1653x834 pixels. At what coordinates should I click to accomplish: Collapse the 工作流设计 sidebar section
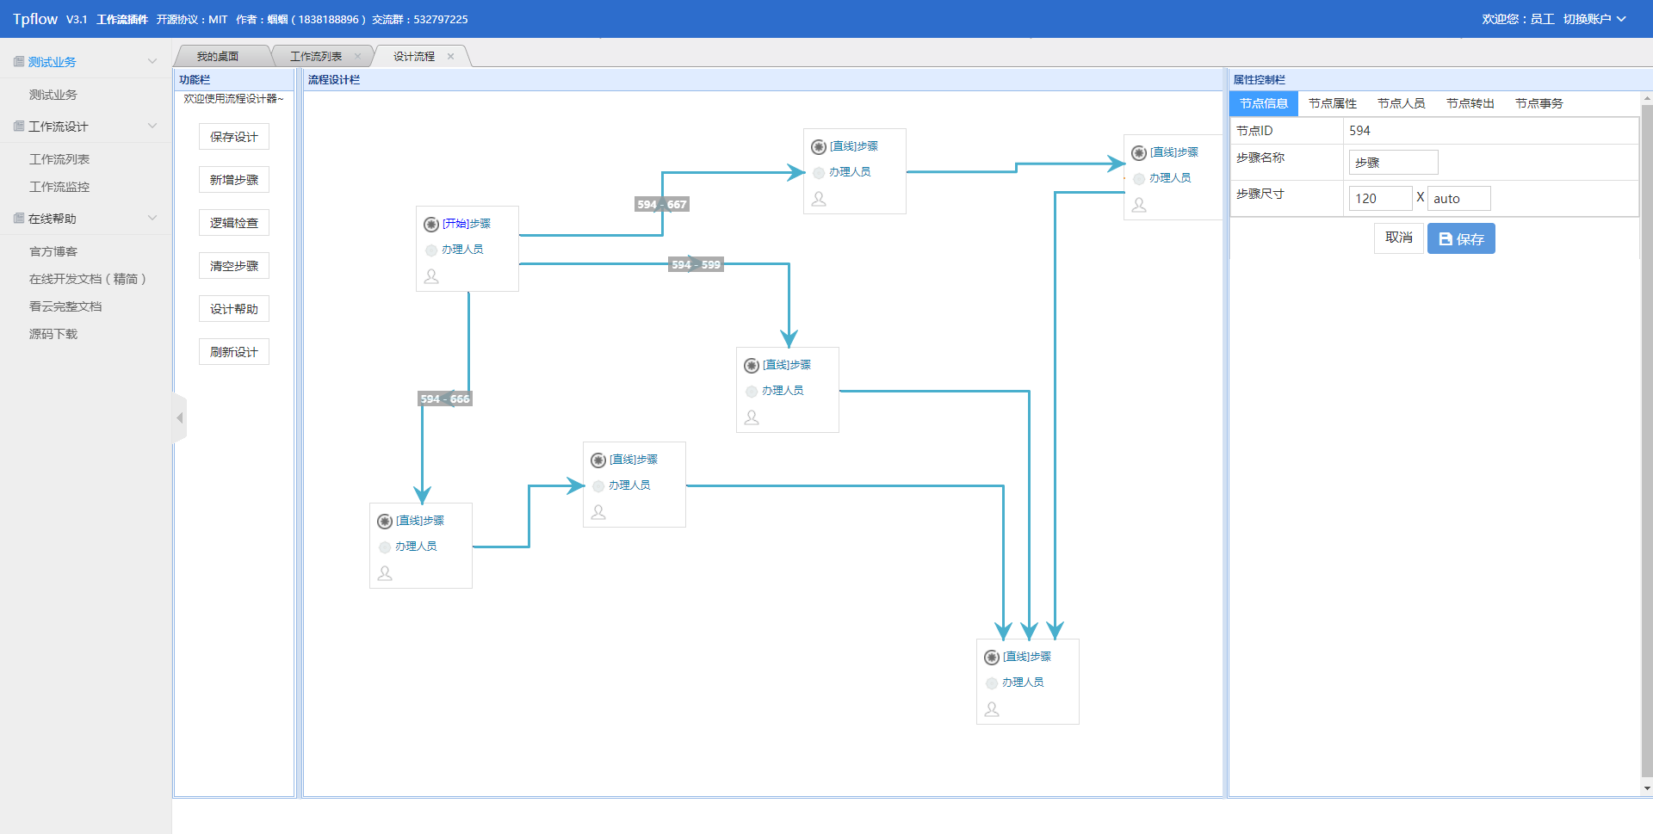point(152,127)
